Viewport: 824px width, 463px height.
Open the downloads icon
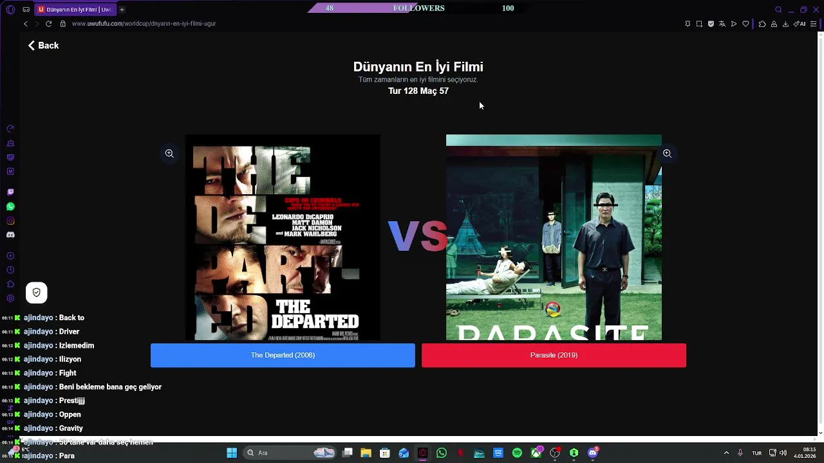(x=785, y=24)
